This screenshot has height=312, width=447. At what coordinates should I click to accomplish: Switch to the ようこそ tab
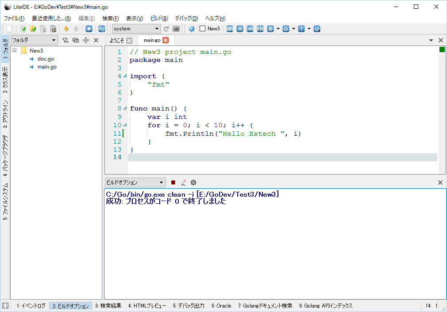[117, 40]
